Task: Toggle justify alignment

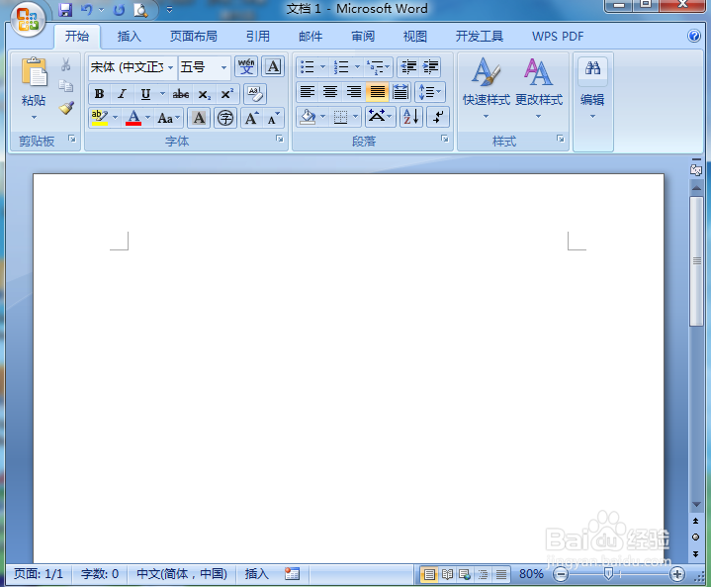Action: click(378, 92)
